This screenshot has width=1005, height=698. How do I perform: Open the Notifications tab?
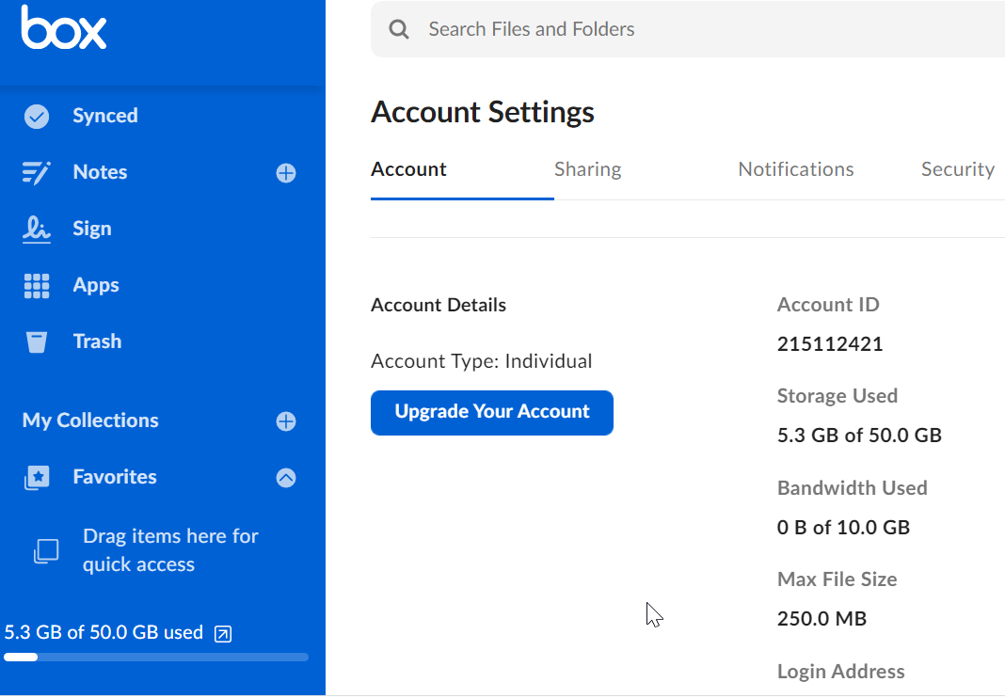796,169
